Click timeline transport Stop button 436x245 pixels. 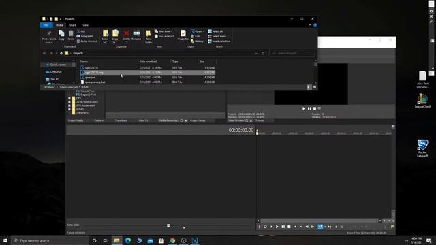289,227
